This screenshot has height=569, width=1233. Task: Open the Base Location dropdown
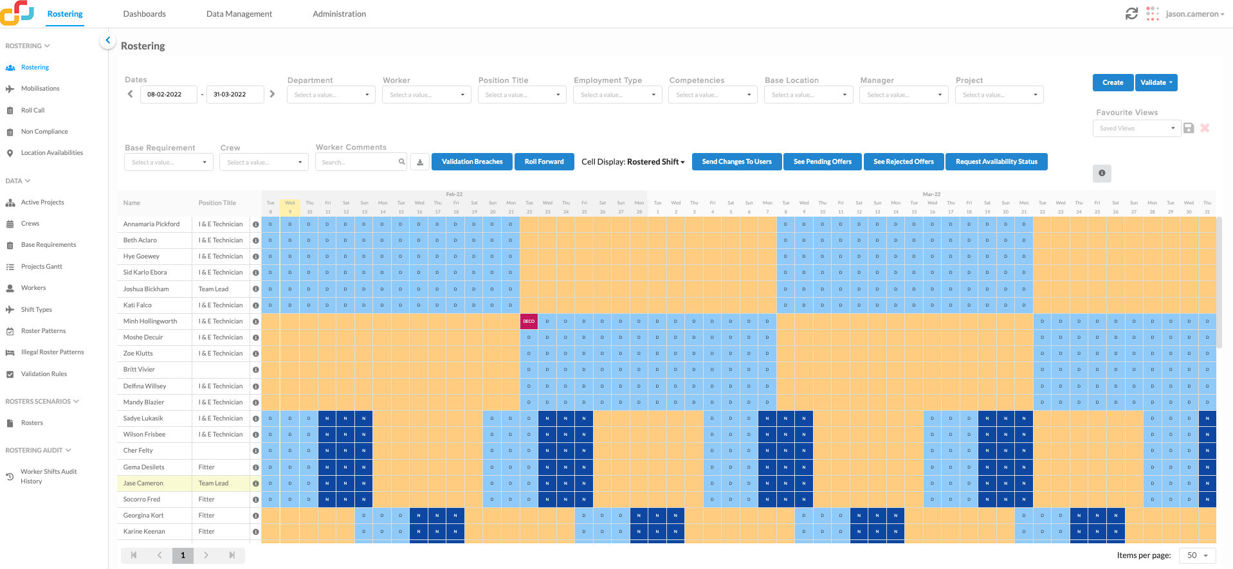click(x=808, y=95)
